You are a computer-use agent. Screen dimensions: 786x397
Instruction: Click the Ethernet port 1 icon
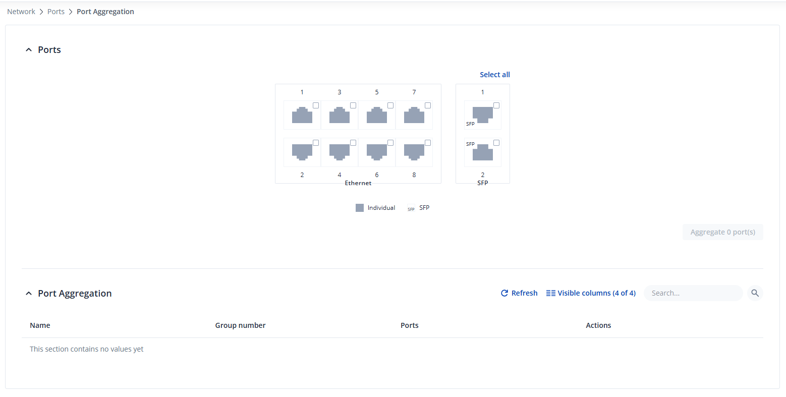(x=302, y=116)
